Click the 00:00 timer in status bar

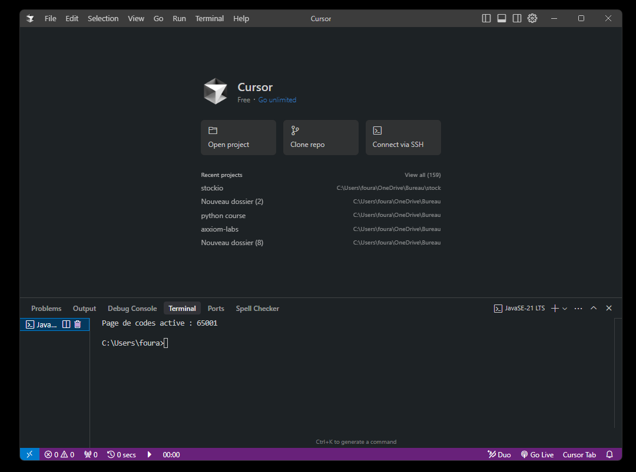pos(171,454)
